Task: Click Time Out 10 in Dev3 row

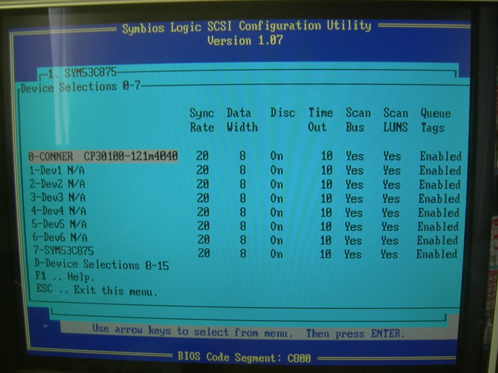Action: point(326,199)
